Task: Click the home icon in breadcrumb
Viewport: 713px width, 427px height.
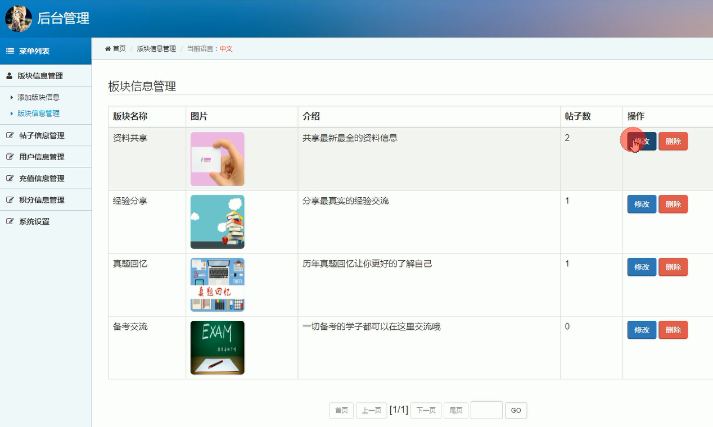Action: coord(108,49)
